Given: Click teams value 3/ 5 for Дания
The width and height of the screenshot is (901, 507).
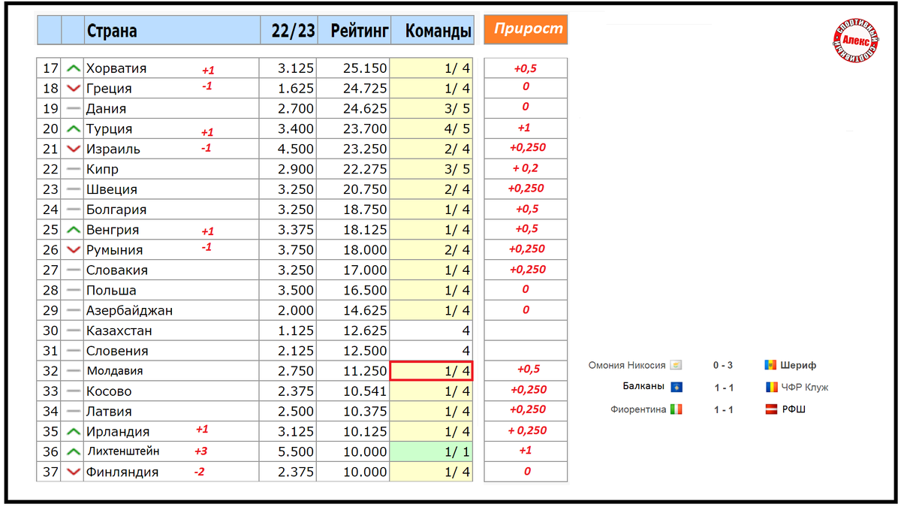Looking at the screenshot, I should (457, 109).
